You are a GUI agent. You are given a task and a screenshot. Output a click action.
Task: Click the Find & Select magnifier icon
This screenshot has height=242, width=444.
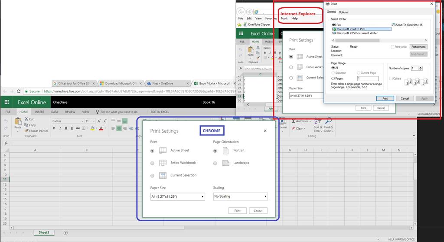pos(329,121)
